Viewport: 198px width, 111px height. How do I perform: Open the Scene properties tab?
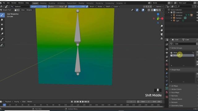tap(167, 61)
